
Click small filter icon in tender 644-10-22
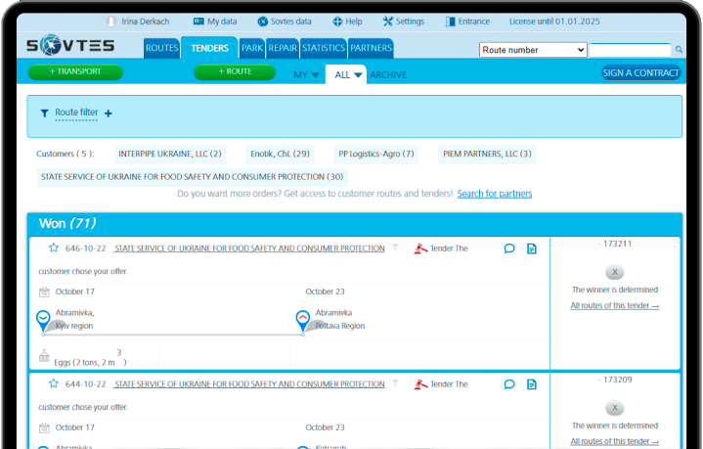pos(395,383)
